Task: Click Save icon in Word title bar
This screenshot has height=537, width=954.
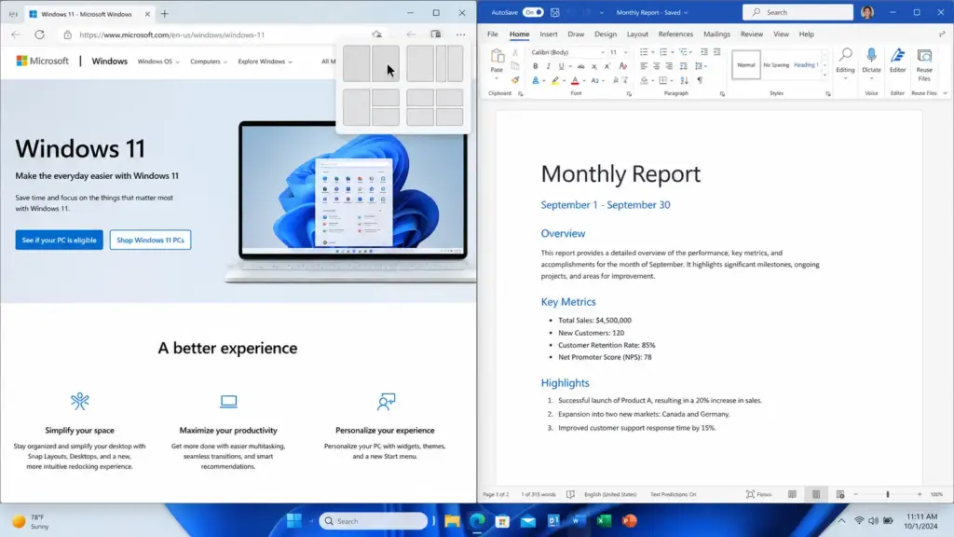Action: (x=555, y=12)
